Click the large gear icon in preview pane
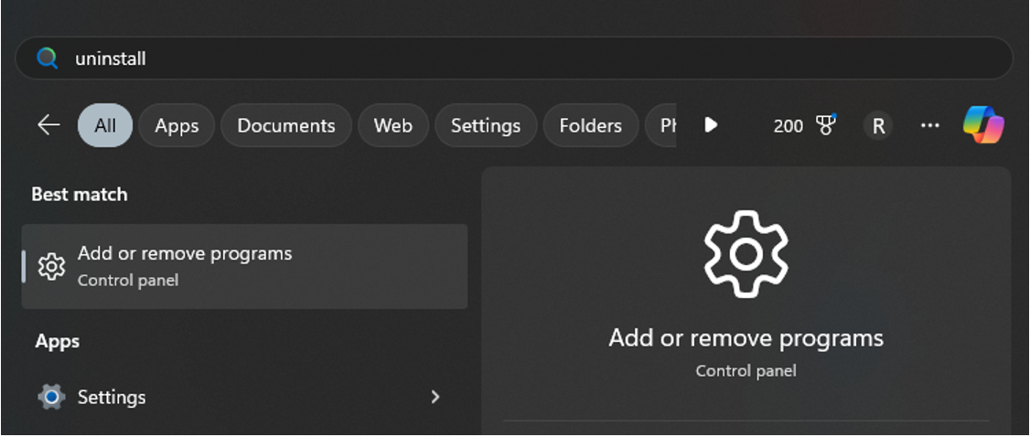Screen dimensions: 1030x437 (746, 254)
